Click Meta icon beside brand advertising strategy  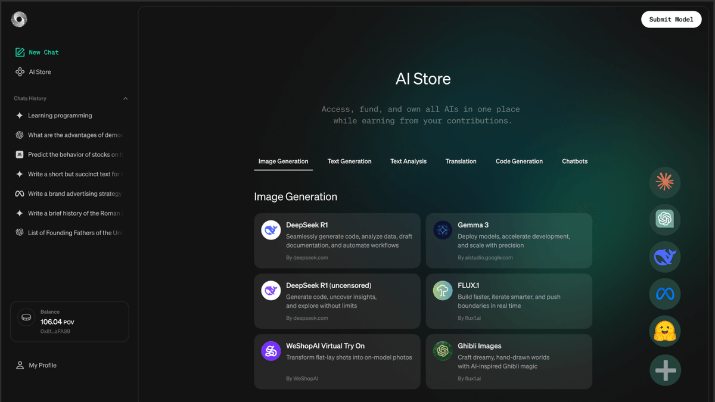[x=20, y=194]
